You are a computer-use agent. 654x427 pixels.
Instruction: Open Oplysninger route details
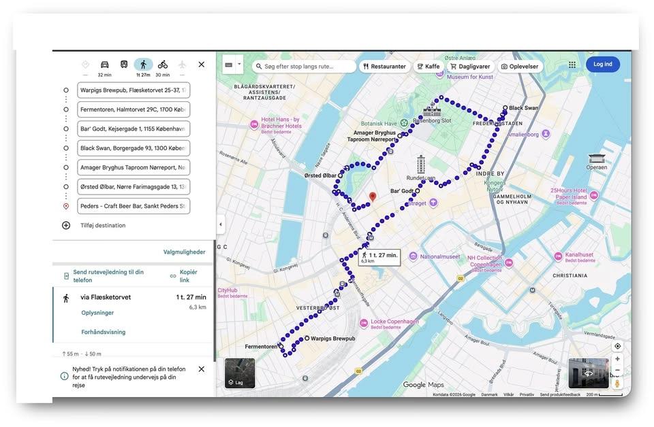97,313
